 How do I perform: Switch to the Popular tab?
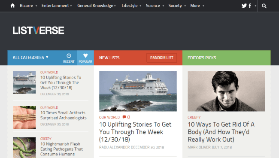85,58
